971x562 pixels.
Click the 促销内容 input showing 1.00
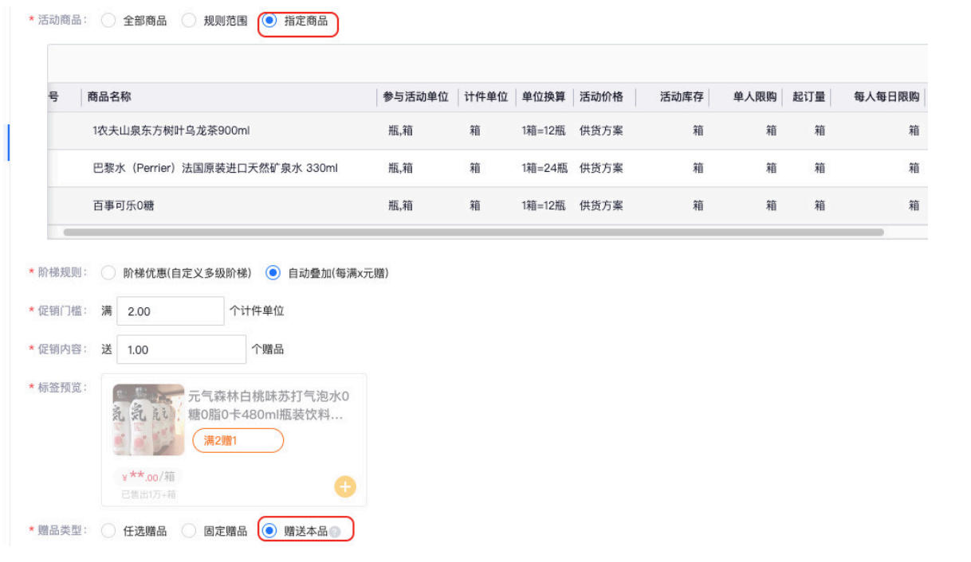181,349
